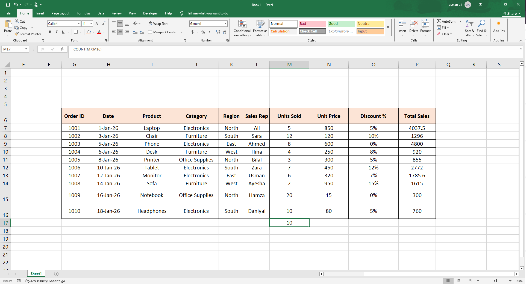The width and height of the screenshot is (526, 284).
Task: Click the Delete cells icon
Action: pos(414,24)
